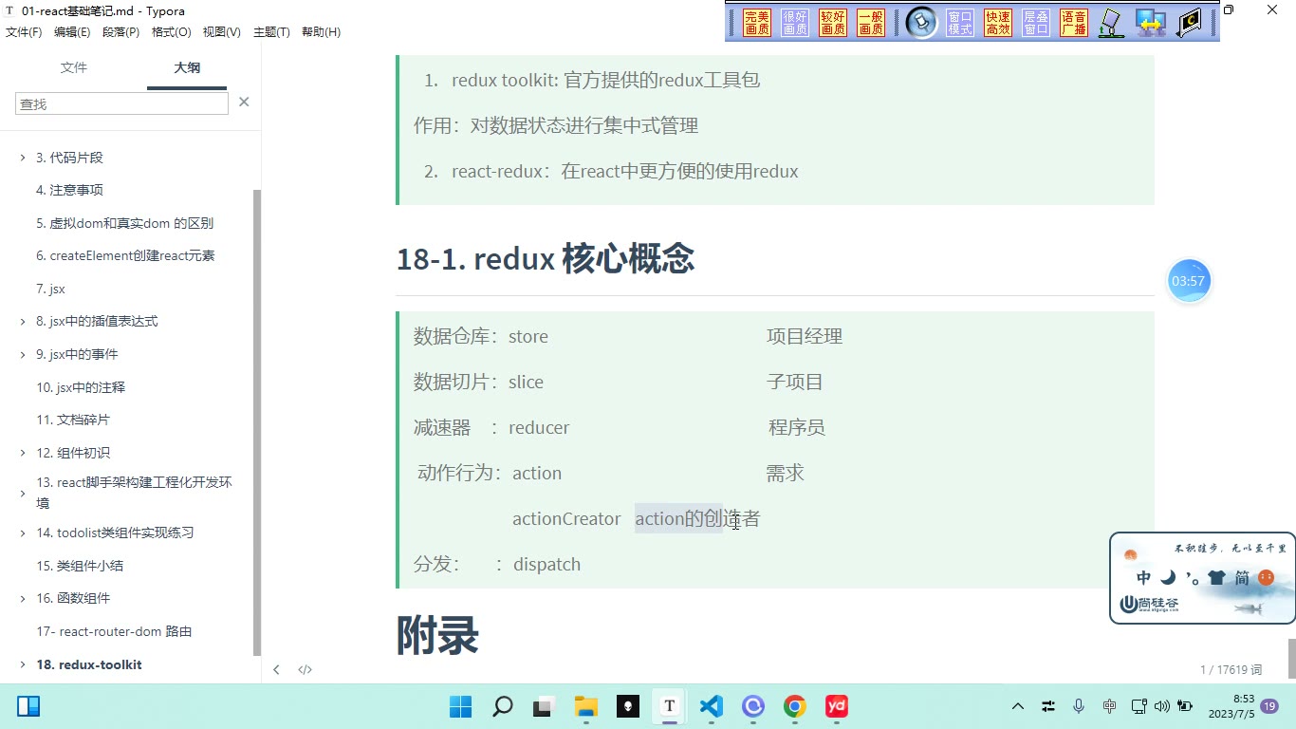Screen dimensions: 1296x729
Task: Jump to outline entry 5. 虚拟dom和真实dom 的区别
Action: (124, 223)
